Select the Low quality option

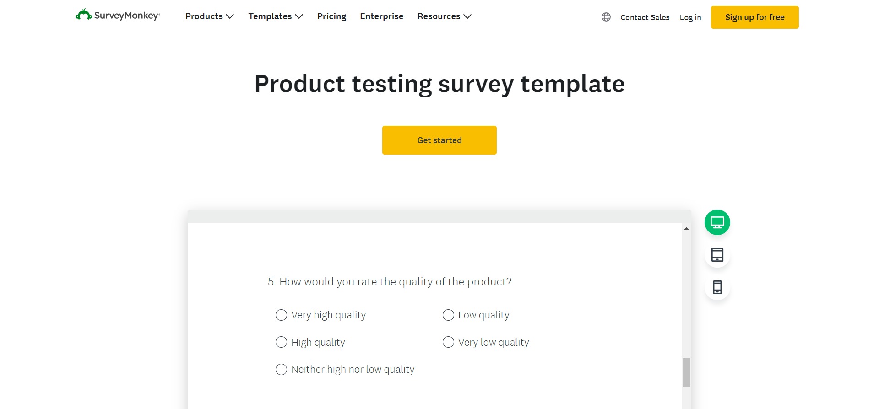pos(447,315)
